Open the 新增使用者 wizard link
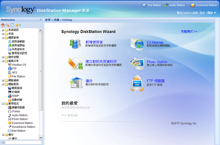Image resolution: width=220 pixels, height=145 pixels. [94, 42]
